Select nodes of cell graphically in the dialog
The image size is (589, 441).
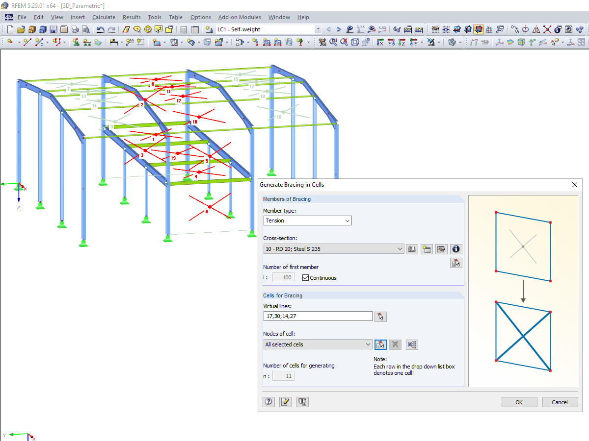tap(380, 344)
